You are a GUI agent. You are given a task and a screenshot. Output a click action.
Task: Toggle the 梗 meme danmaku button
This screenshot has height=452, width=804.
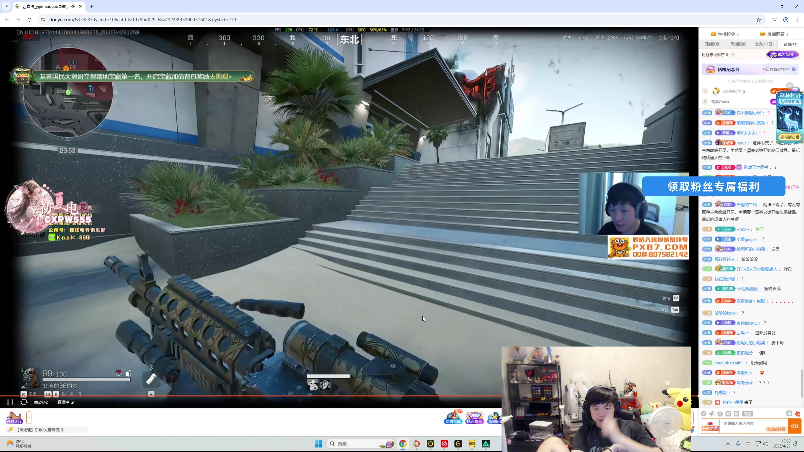click(x=736, y=414)
